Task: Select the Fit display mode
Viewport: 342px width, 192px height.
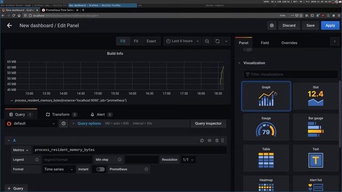Action: tap(136, 41)
